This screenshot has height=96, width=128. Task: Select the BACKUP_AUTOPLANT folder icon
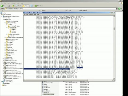(7, 39)
